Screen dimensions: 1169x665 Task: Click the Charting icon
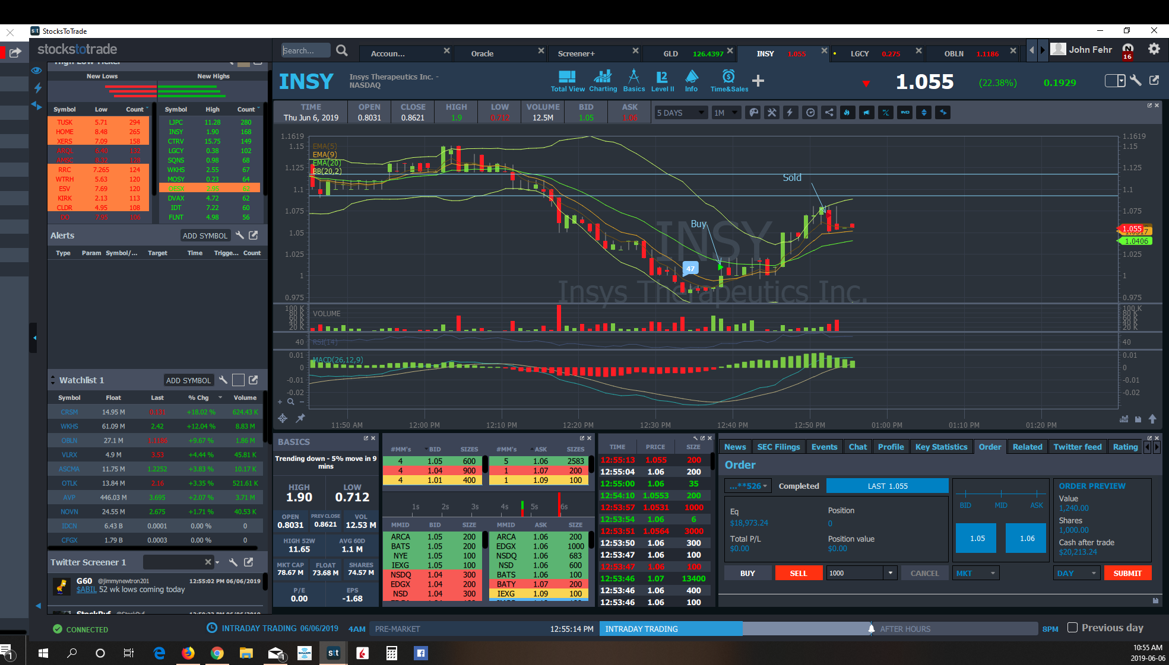(603, 81)
